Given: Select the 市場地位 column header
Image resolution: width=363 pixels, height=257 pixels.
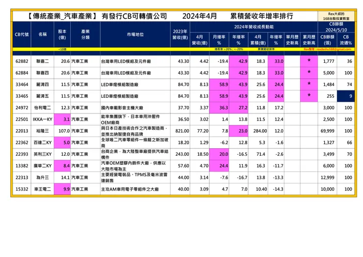Looking at the screenshot, I should point(135,34).
